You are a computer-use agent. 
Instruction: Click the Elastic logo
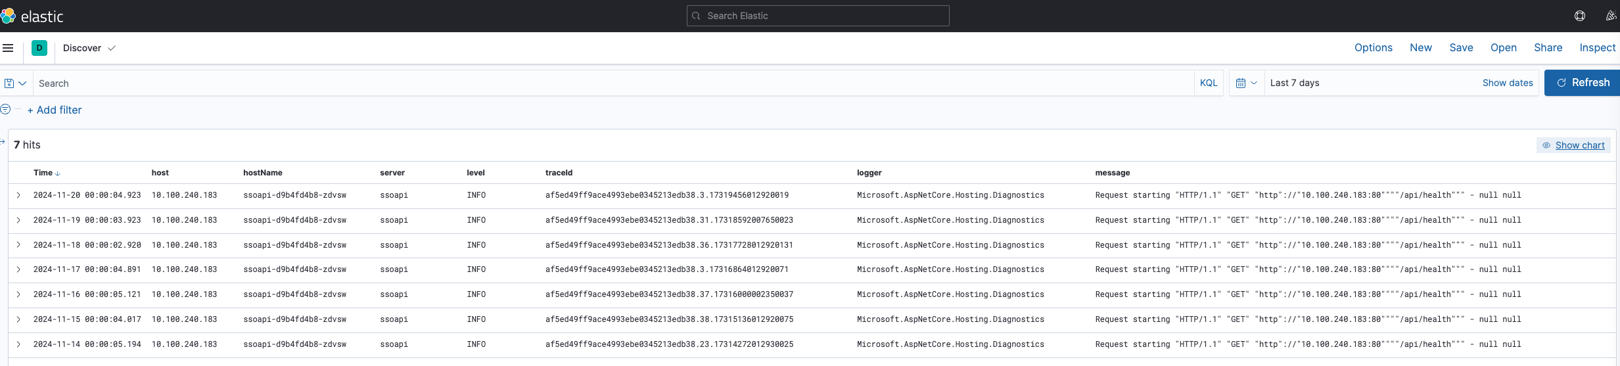pos(32,16)
